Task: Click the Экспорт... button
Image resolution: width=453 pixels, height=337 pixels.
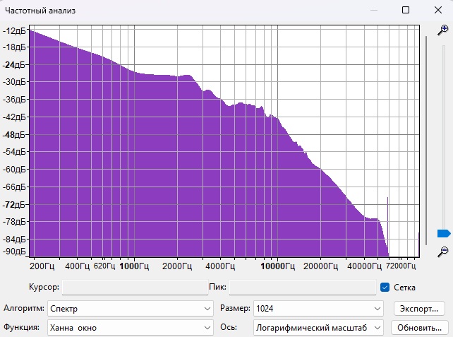Action: [419, 309]
